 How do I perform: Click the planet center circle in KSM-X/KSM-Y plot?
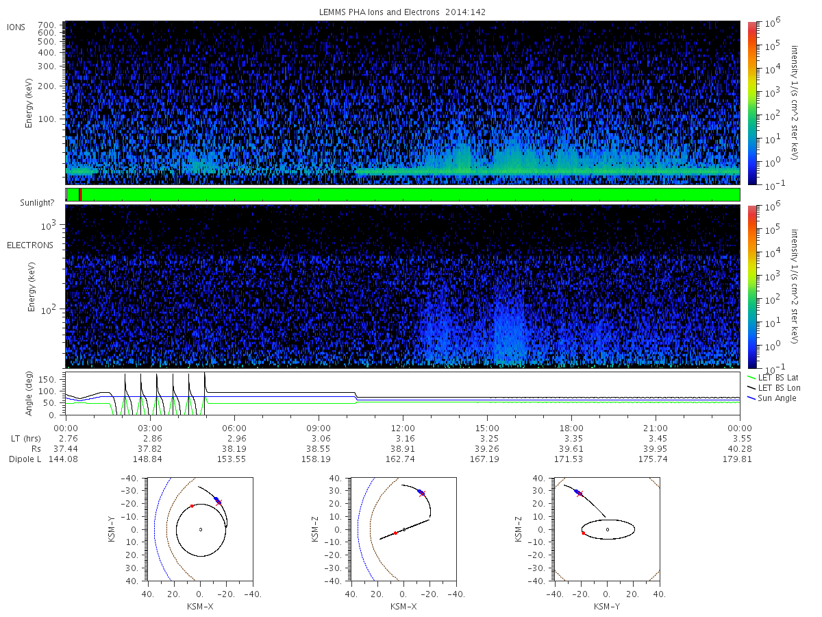(201, 529)
